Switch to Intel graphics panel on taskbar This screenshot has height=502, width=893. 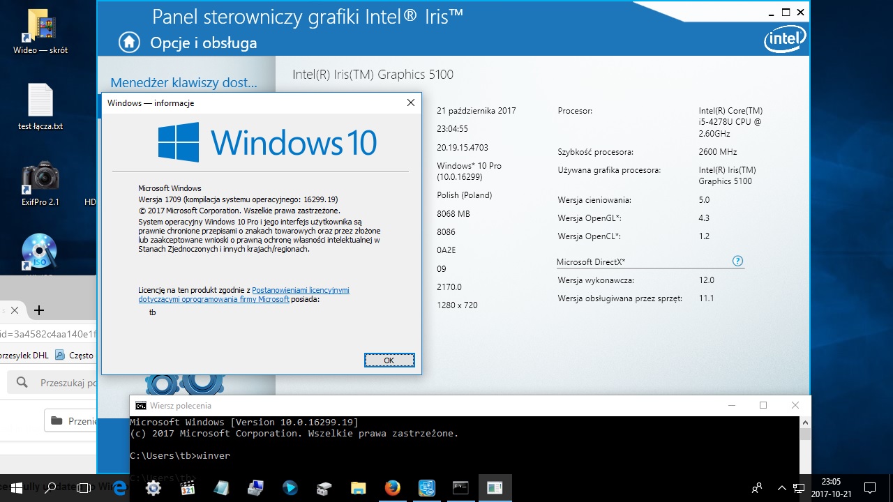coord(427,488)
